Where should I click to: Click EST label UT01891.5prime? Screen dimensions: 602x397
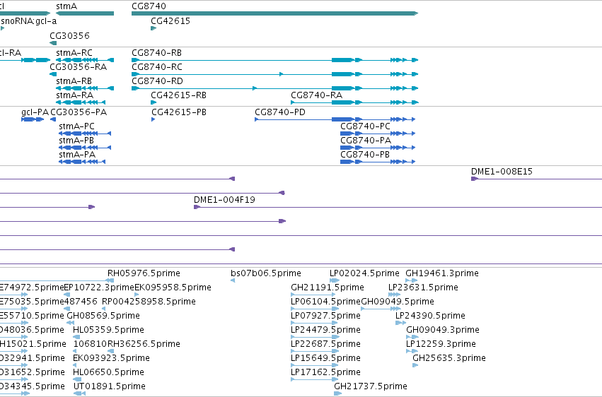coord(110,387)
